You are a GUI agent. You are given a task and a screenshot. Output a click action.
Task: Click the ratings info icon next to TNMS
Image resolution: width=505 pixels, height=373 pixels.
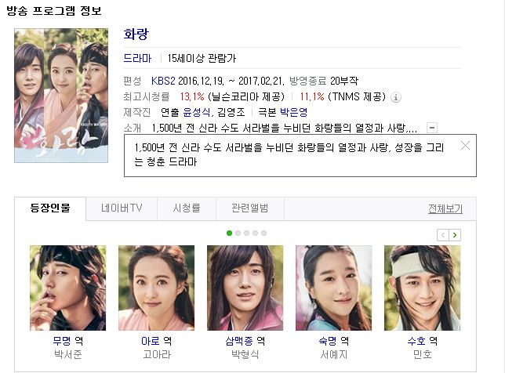(x=396, y=97)
